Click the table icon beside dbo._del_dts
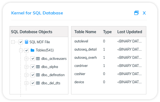The image size is (160, 102). [x=38, y=83]
